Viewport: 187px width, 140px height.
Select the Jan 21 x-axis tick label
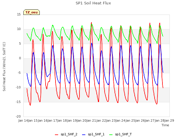click(x=91, y=120)
